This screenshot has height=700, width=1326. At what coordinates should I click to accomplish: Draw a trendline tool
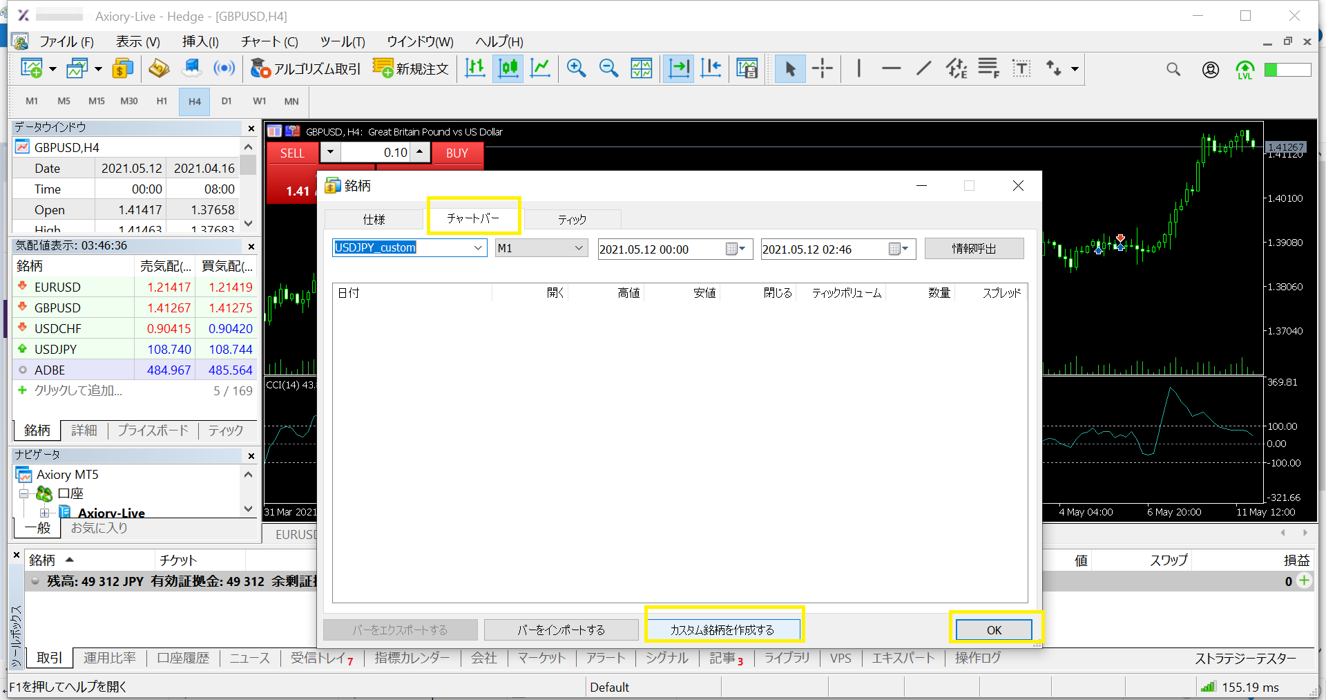pyautogui.click(x=924, y=68)
